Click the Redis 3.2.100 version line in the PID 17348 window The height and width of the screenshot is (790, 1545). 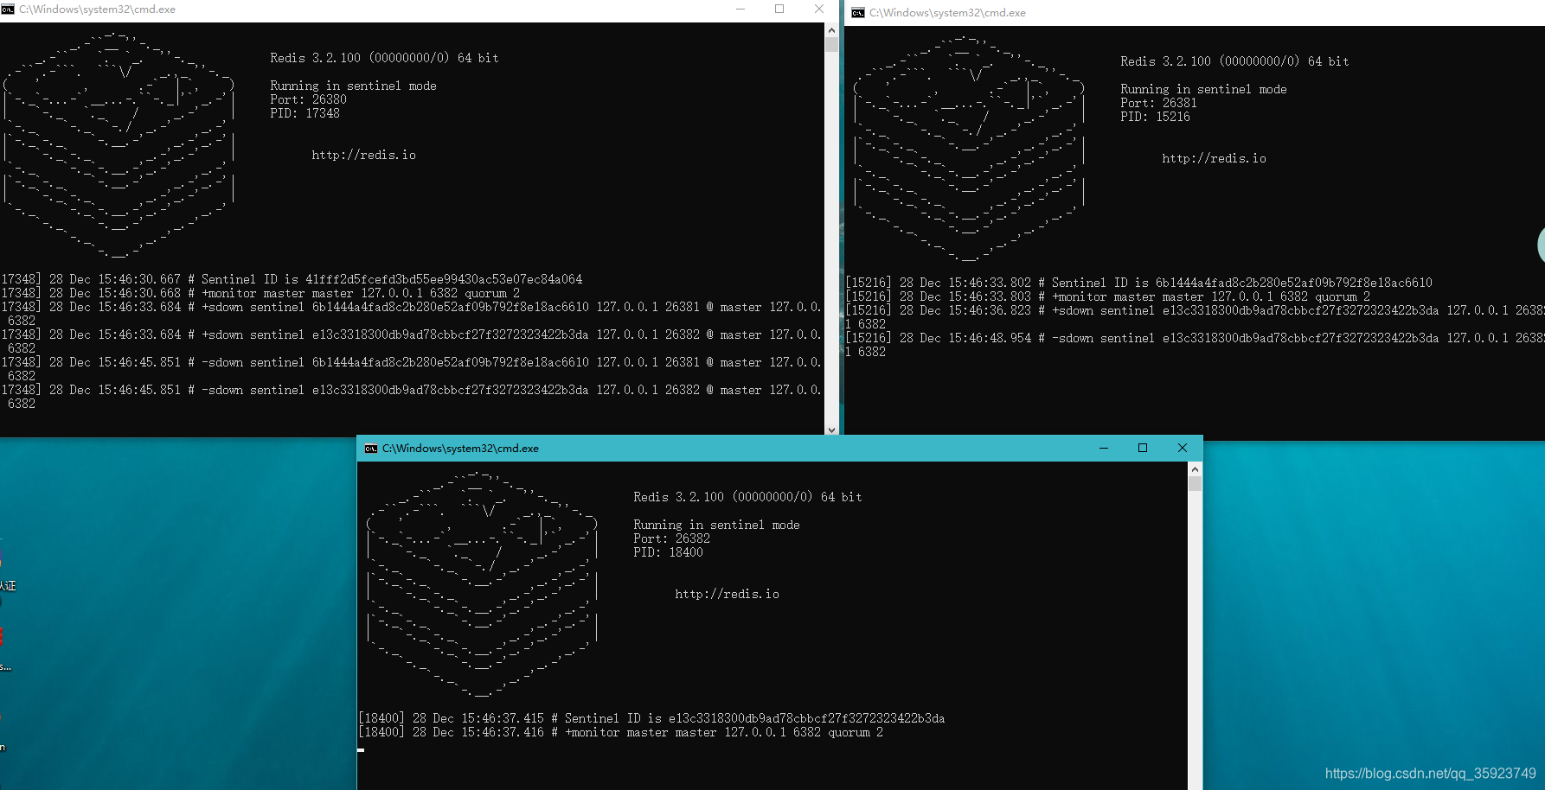(384, 59)
